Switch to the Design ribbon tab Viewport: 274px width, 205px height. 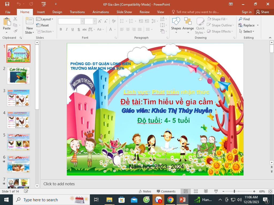(x=57, y=12)
